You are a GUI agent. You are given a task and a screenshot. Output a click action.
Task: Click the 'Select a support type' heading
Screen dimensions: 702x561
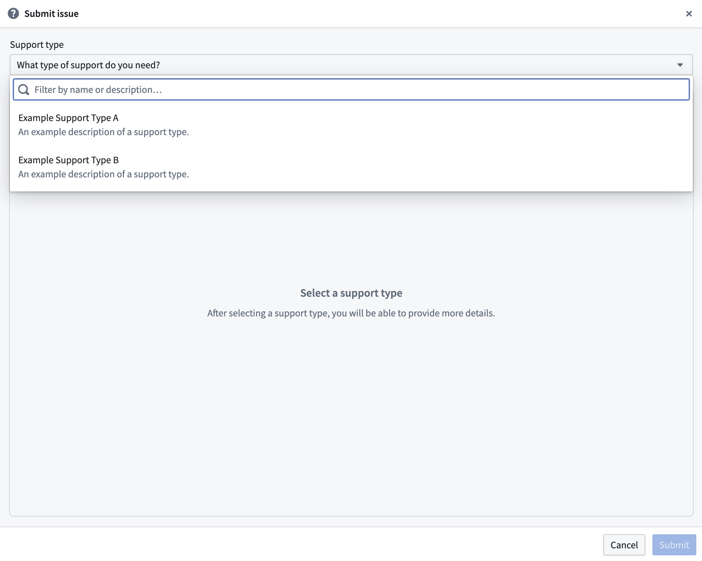click(x=351, y=293)
